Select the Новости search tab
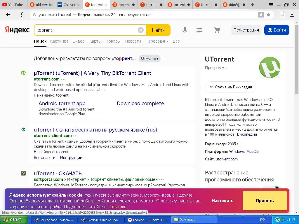 (x=133, y=41)
